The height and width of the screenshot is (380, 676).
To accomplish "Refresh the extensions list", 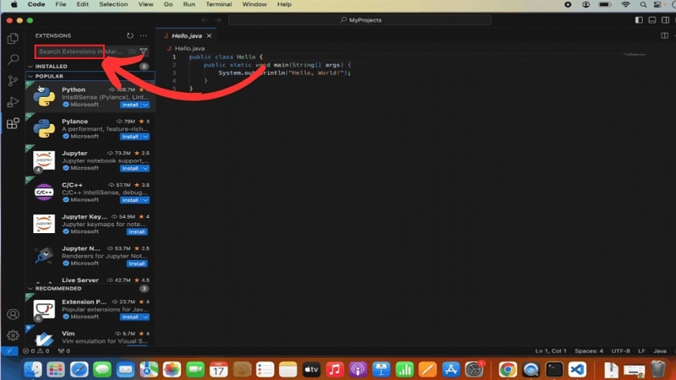I will click(x=130, y=35).
